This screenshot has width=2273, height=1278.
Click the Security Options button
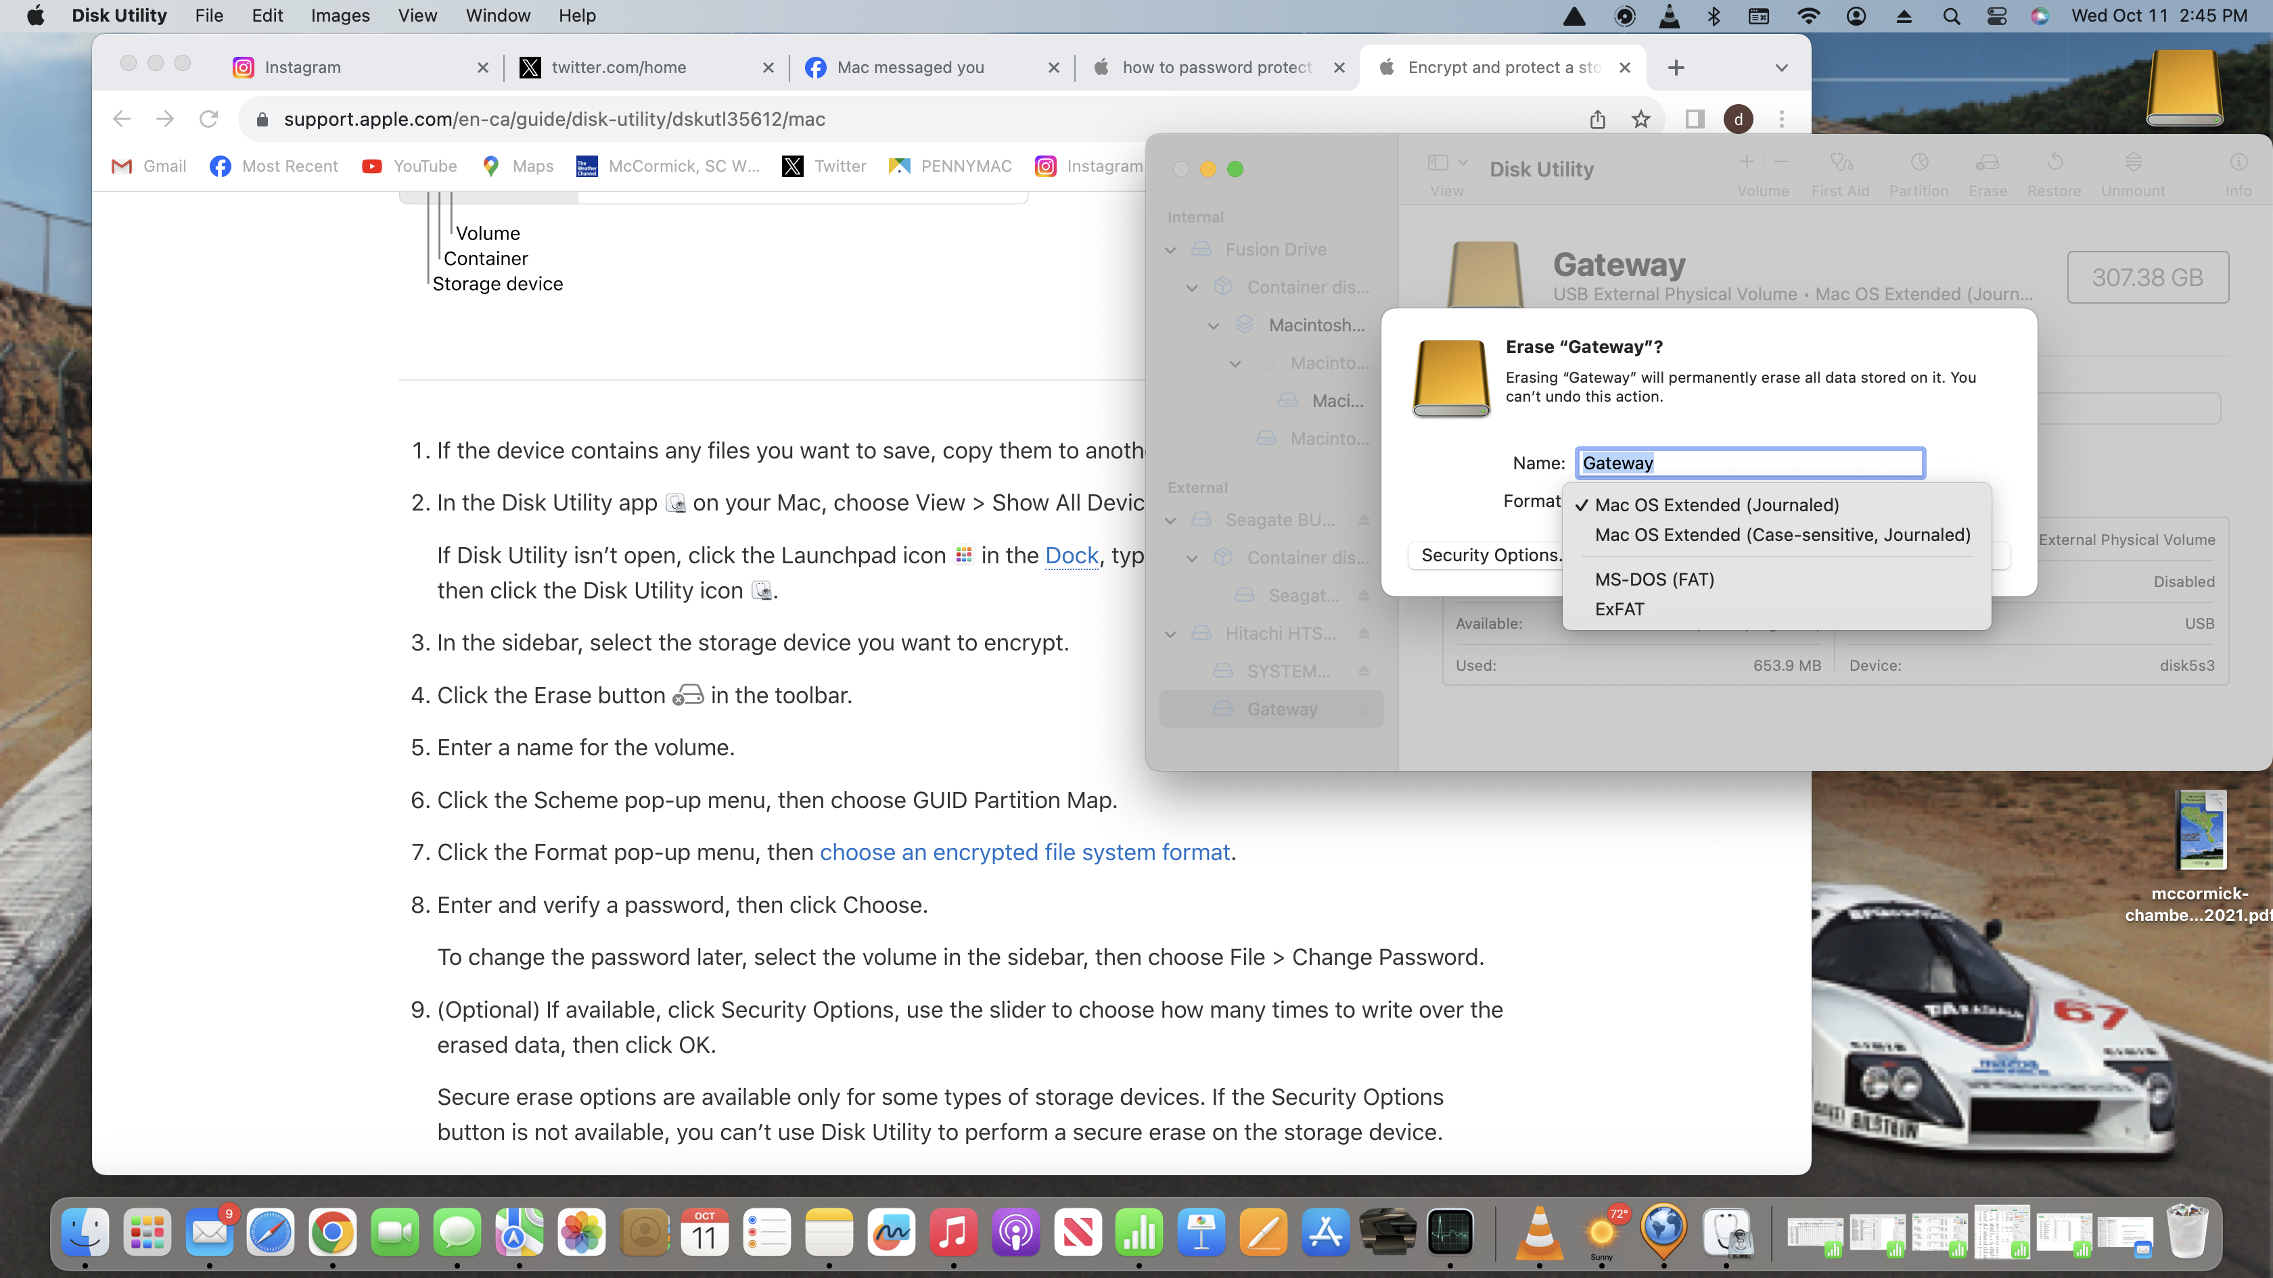point(1490,554)
